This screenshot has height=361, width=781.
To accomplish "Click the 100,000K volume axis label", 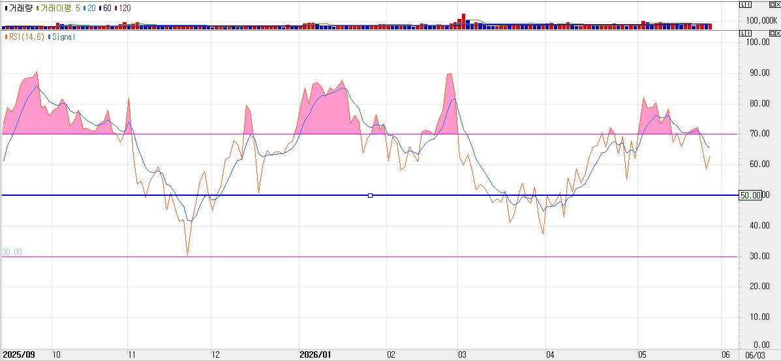I will (761, 20).
